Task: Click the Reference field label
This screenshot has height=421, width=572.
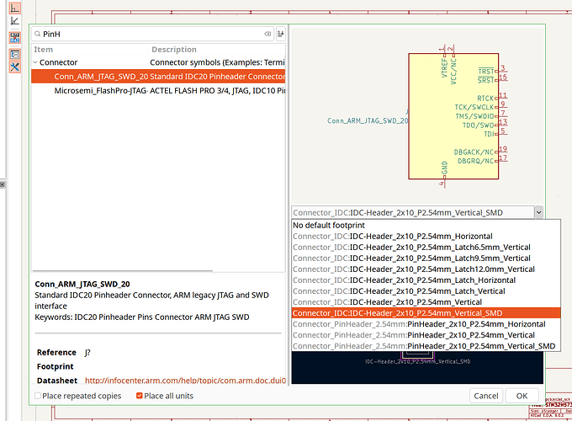Action: 56,352
